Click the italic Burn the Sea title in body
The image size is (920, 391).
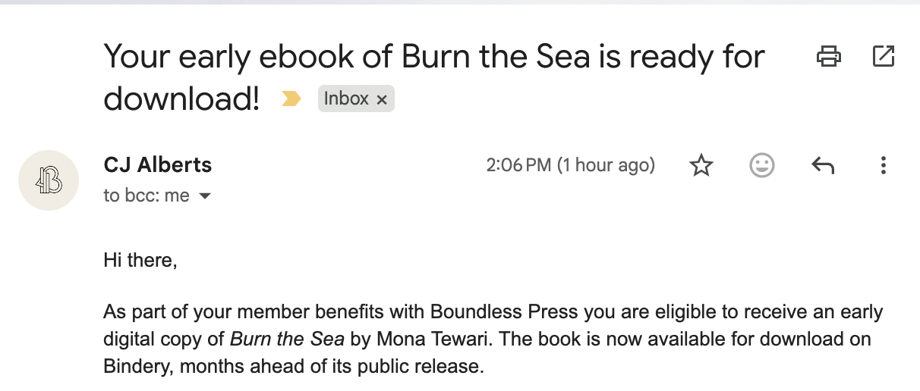pos(288,339)
